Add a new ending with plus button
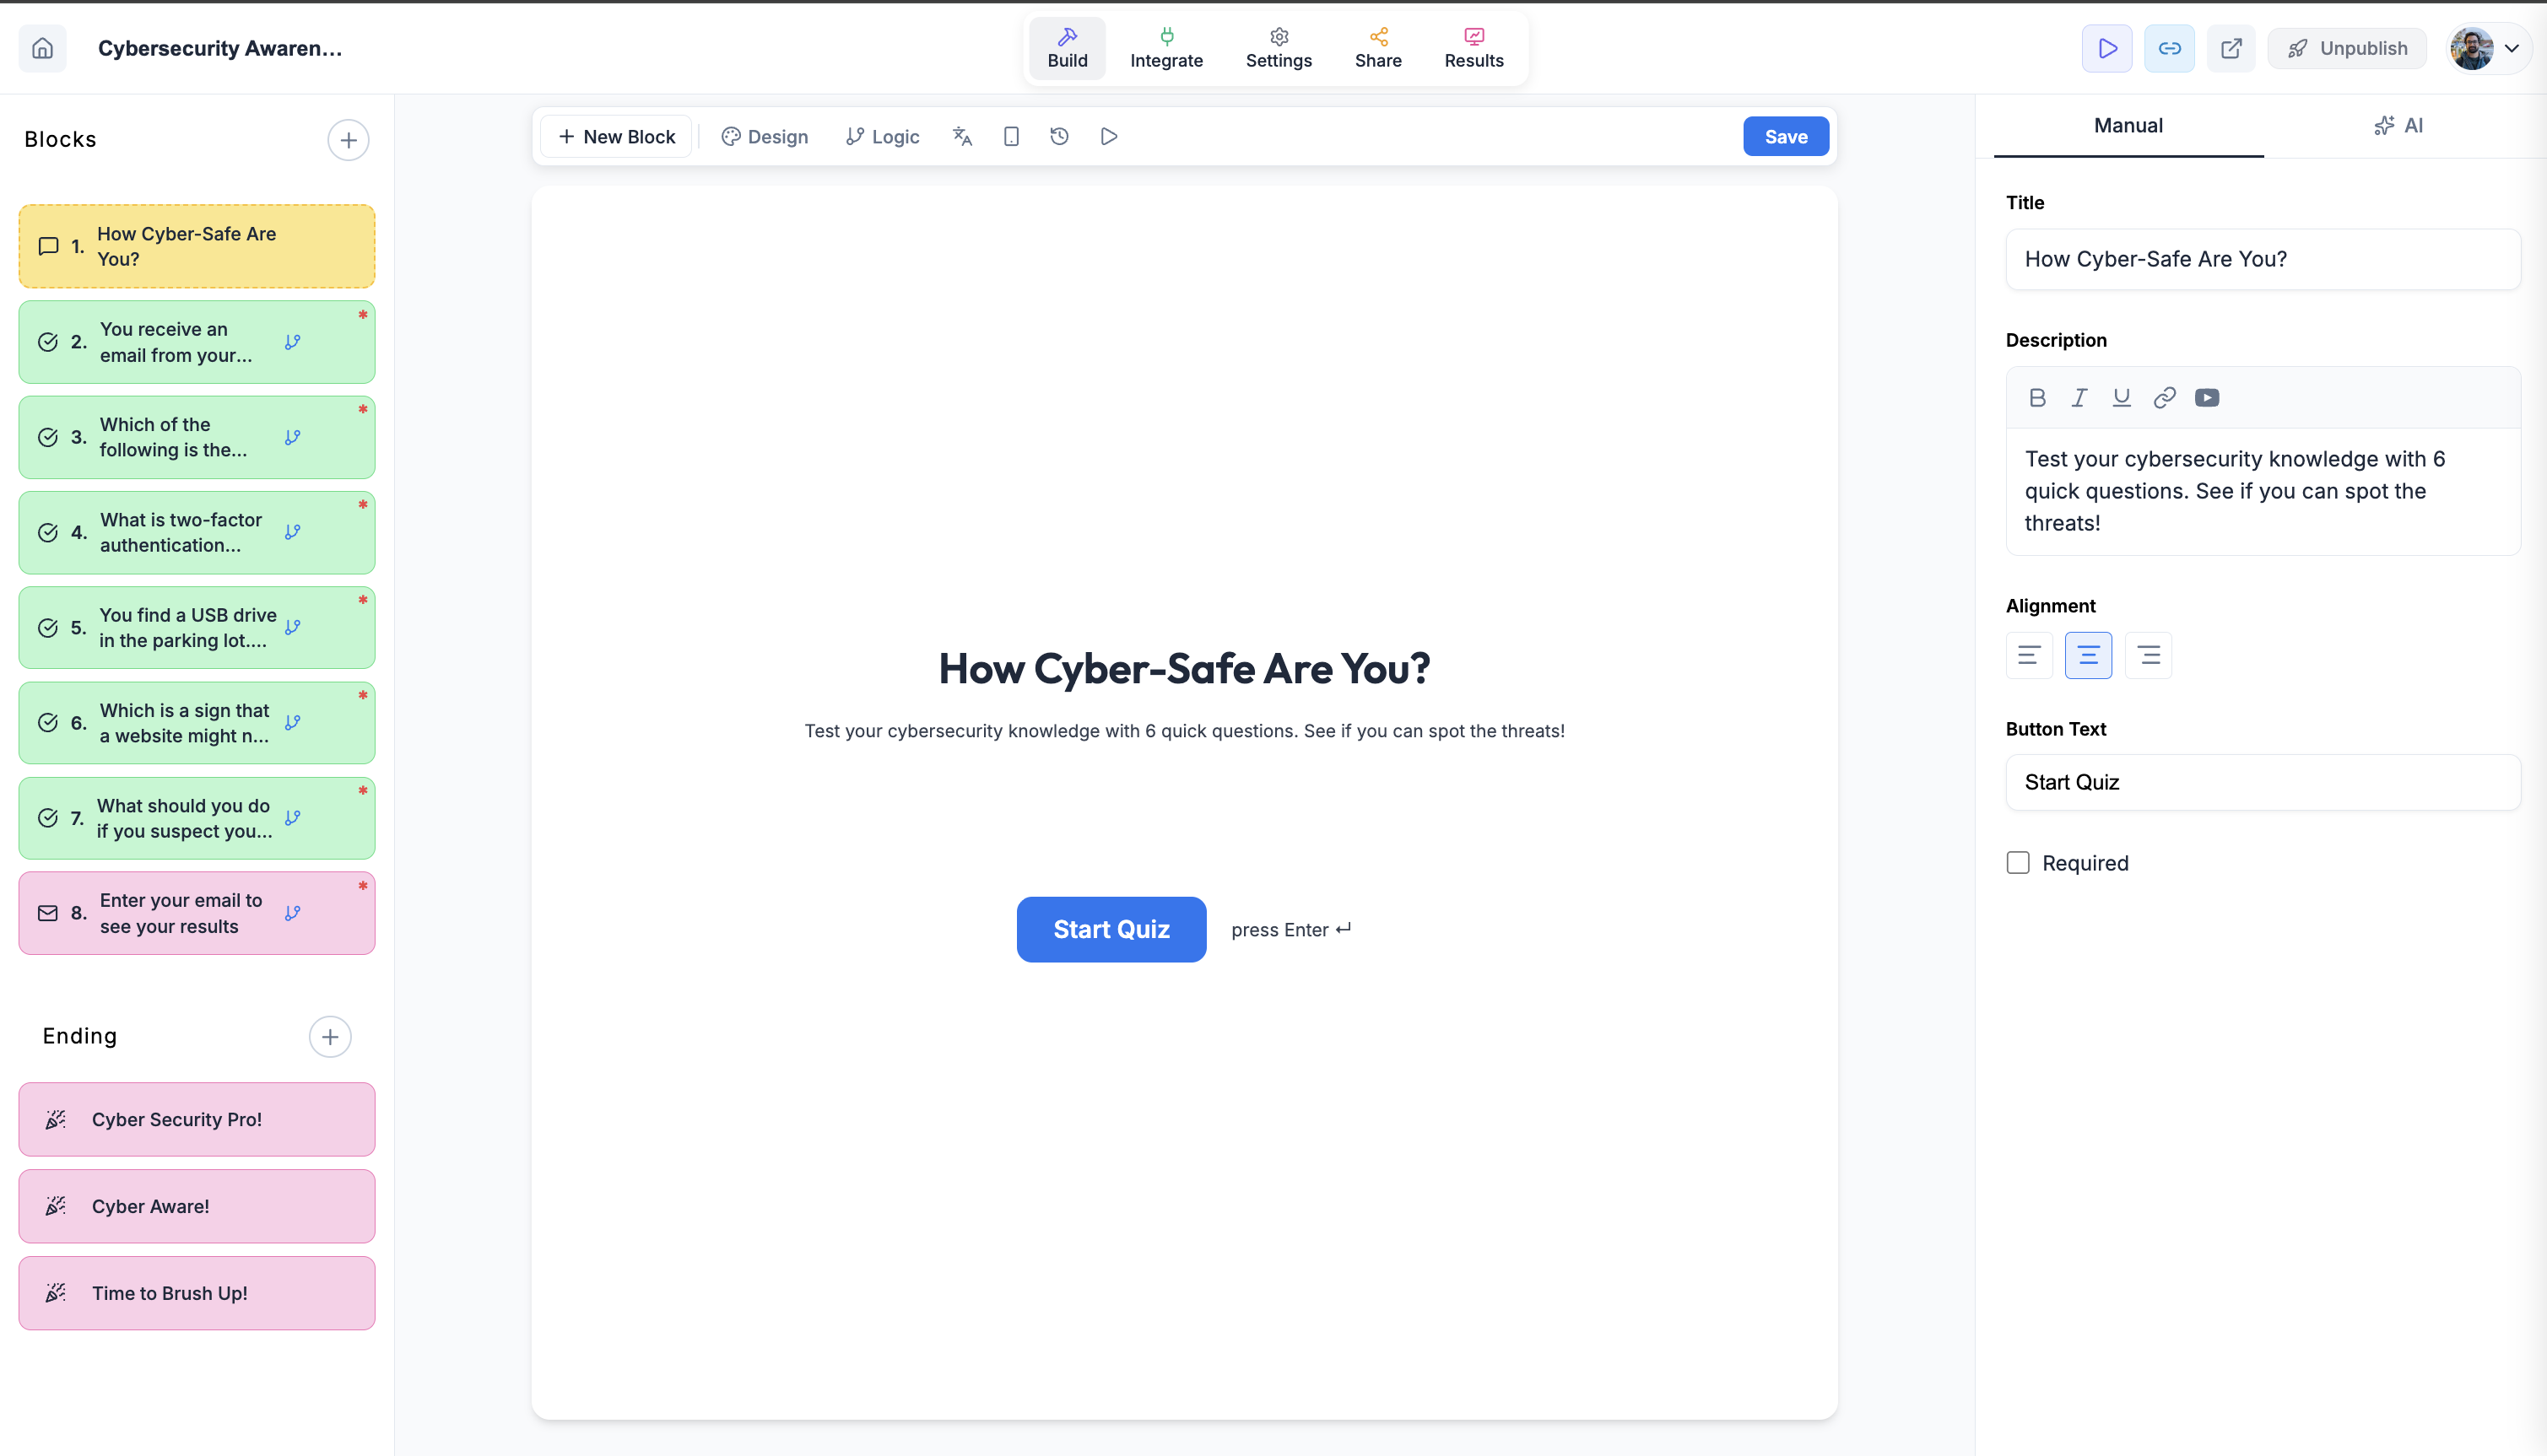Image resolution: width=2547 pixels, height=1456 pixels. pyautogui.click(x=329, y=1036)
